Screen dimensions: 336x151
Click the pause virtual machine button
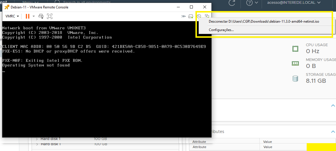point(27,16)
